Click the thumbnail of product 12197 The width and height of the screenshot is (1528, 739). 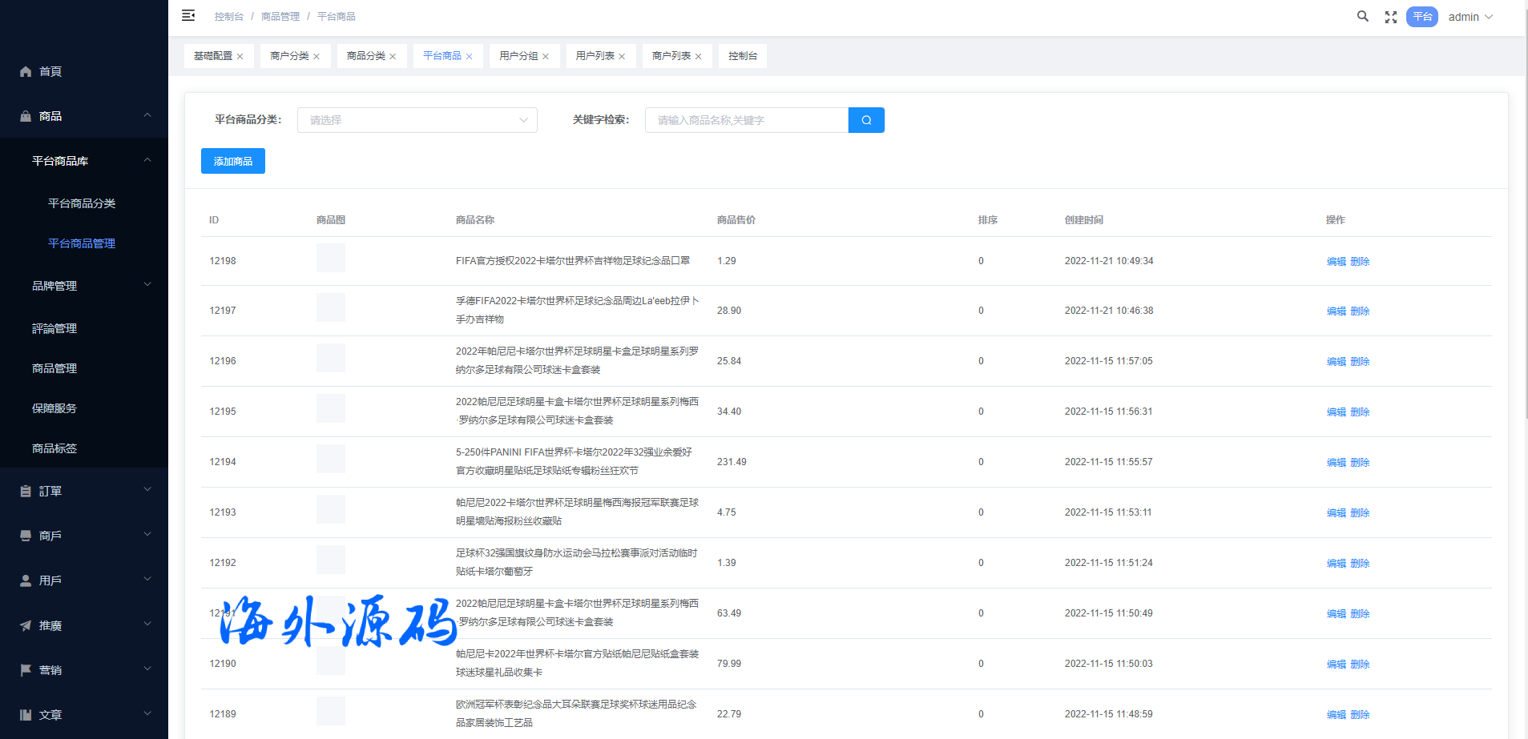(330, 308)
